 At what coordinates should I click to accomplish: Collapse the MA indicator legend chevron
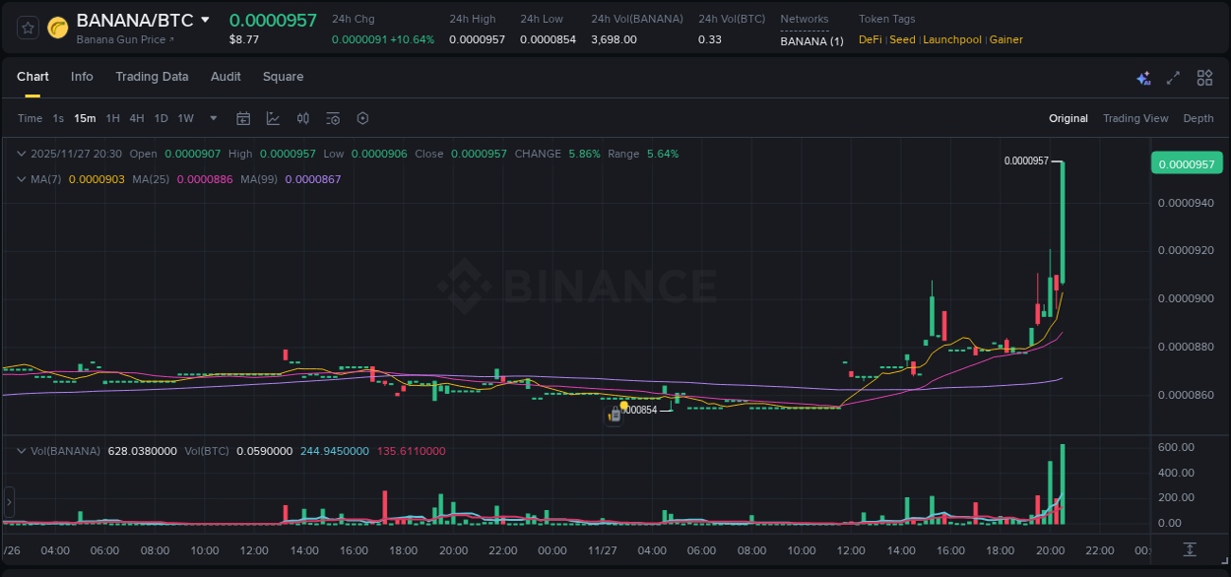(x=22, y=179)
